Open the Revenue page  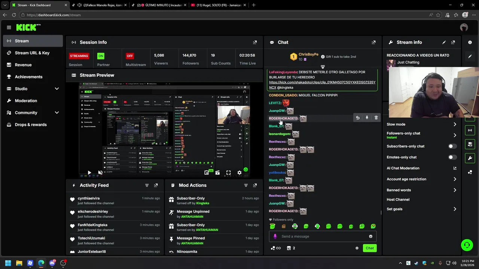click(33, 65)
